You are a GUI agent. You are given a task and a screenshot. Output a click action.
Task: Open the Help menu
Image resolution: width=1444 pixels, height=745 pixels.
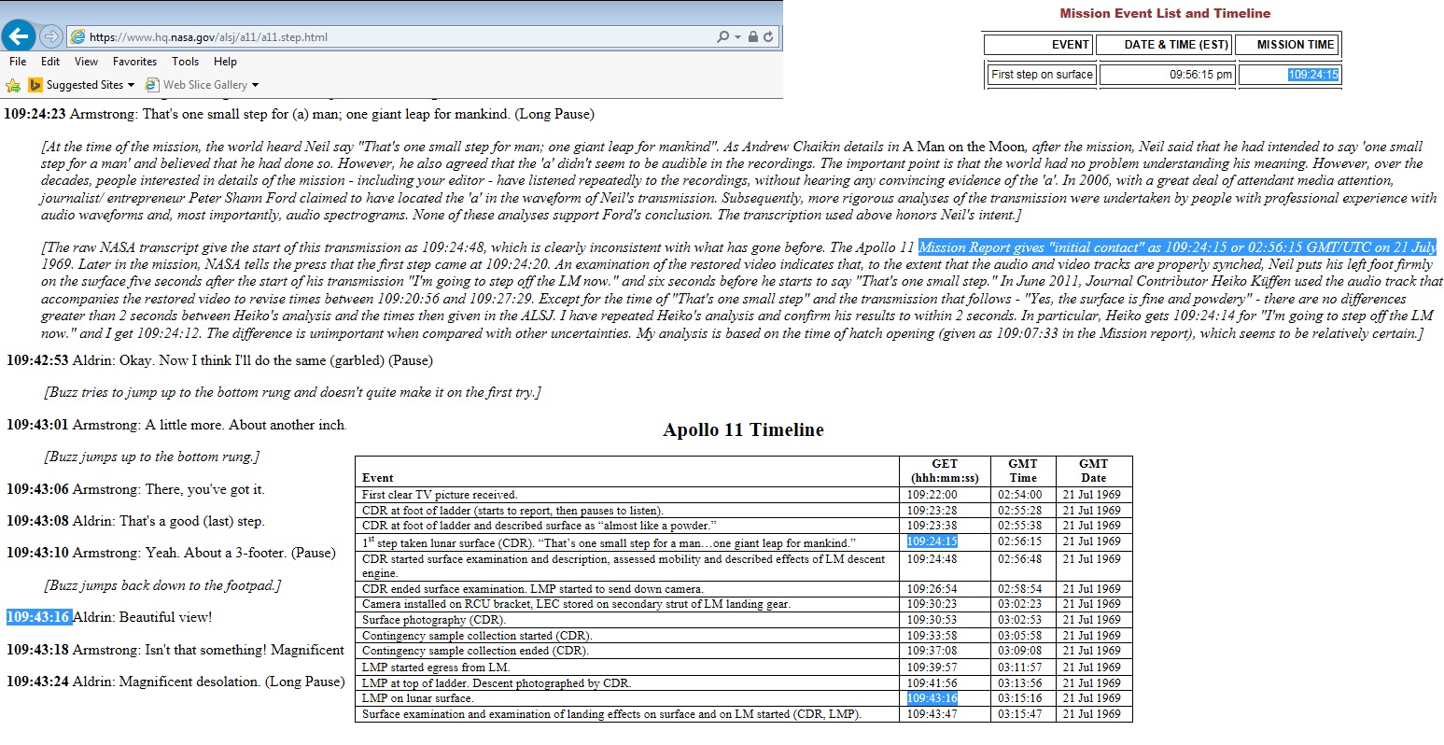225,62
